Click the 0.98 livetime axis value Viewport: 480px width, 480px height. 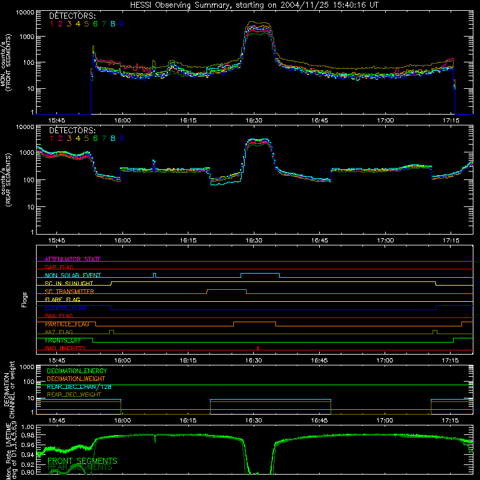coord(28,435)
